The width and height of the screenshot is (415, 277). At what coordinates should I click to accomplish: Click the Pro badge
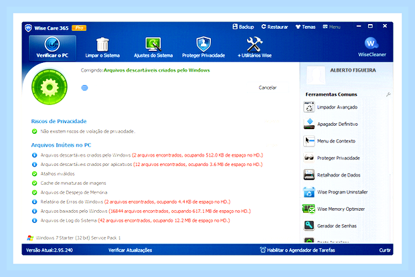(x=79, y=28)
